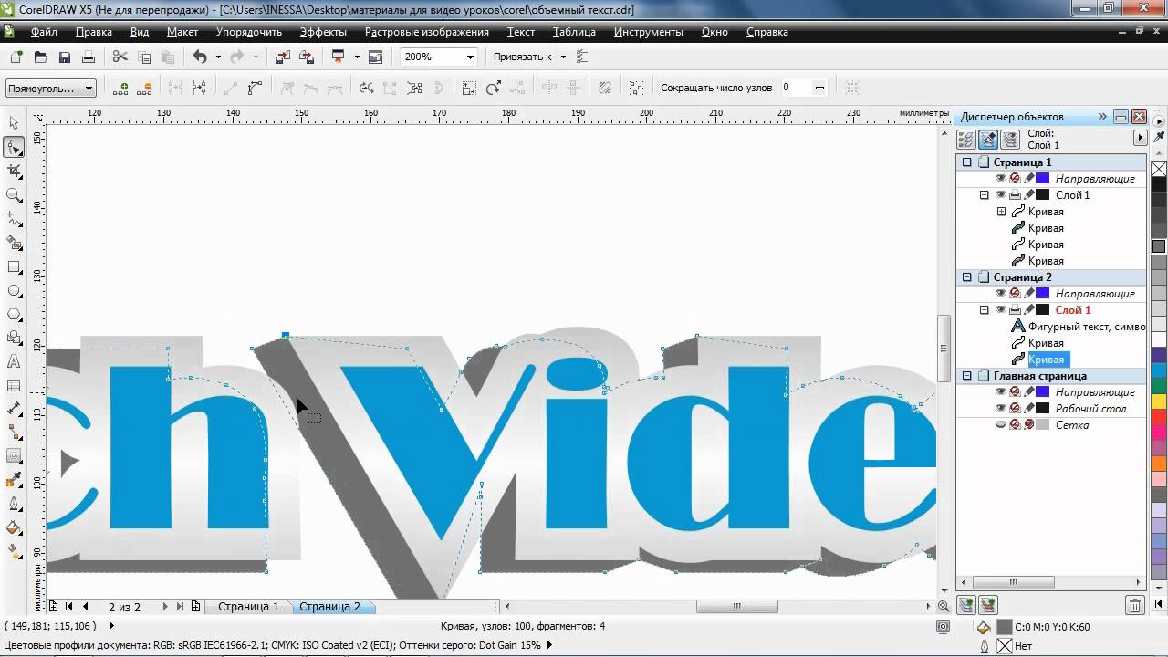1168x657 pixels.
Task: Open the Прямоуголь... selection mode dropdown
Action: click(x=89, y=89)
